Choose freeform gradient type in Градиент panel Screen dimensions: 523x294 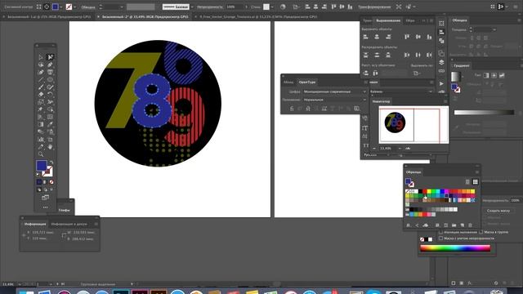point(502,76)
